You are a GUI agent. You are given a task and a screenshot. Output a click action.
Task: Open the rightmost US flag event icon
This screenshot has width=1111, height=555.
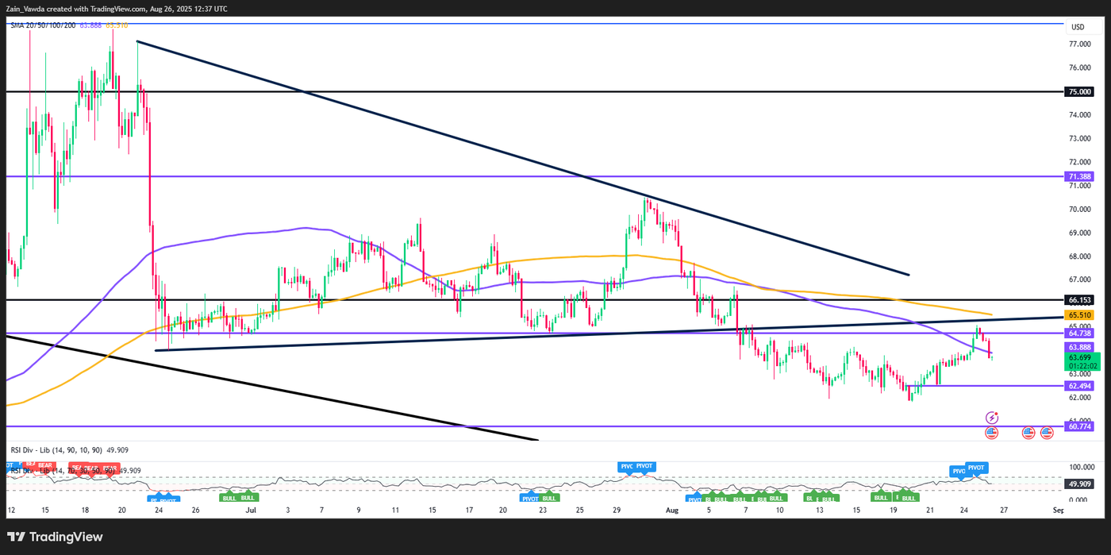1048,433
